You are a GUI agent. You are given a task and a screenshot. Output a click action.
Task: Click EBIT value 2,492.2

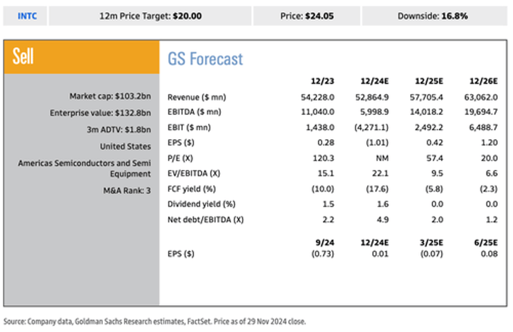(x=428, y=127)
